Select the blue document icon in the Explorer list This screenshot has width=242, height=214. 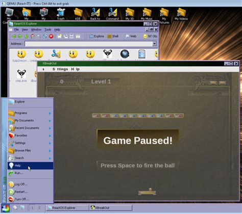141,54
